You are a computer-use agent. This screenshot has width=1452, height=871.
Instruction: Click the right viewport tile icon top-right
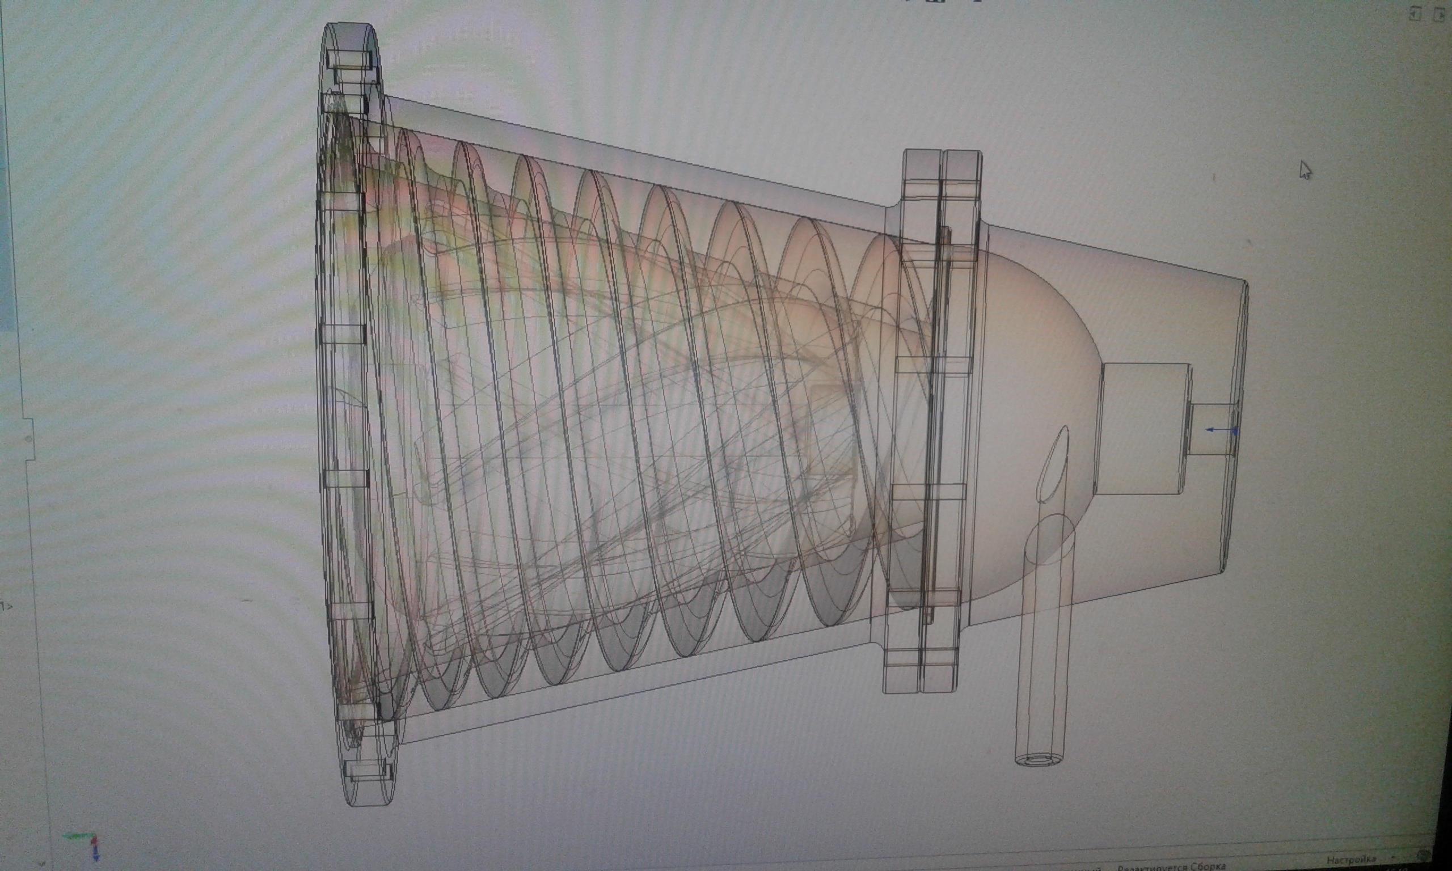pyautogui.click(x=1438, y=15)
